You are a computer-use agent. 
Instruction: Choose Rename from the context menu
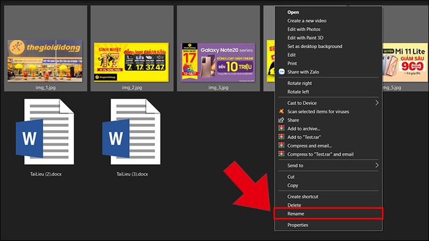[328, 213]
